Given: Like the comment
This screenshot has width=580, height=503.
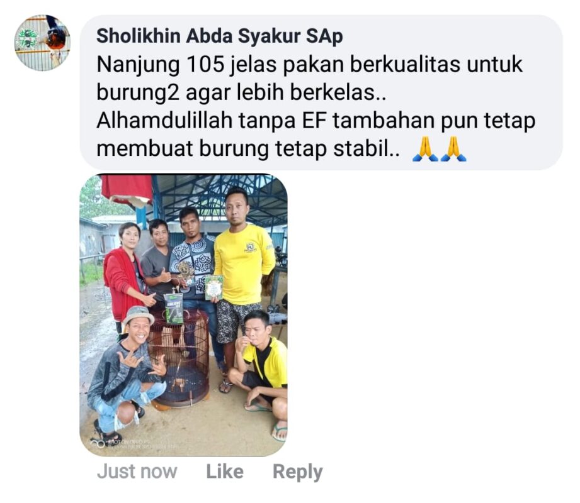Looking at the screenshot, I should coord(225,472).
